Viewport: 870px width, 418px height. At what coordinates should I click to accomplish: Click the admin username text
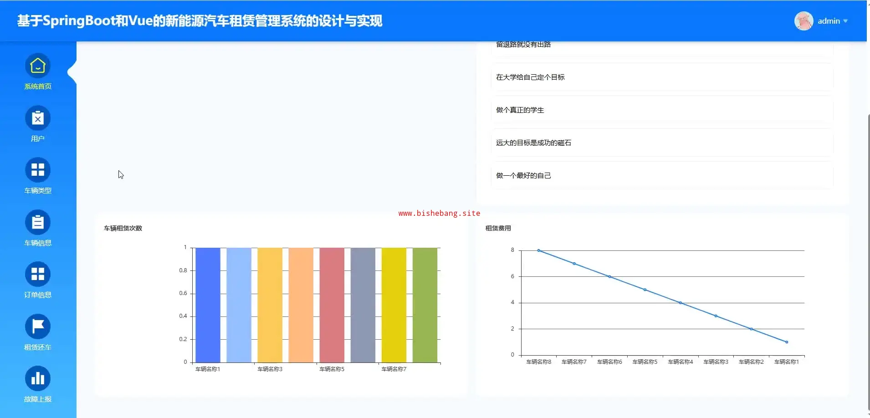(829, 21)
